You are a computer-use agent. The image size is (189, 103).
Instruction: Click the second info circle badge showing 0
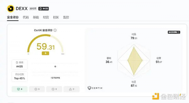click(54, 89)
